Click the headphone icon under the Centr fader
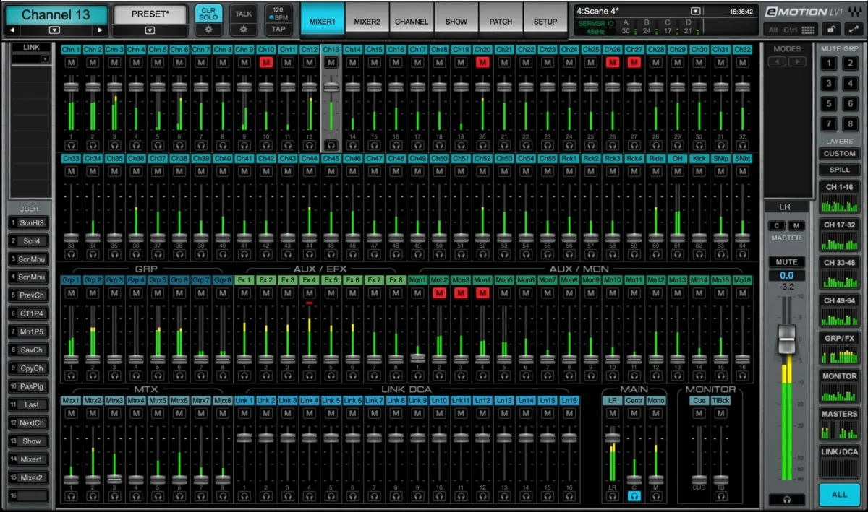 point(634,497)
